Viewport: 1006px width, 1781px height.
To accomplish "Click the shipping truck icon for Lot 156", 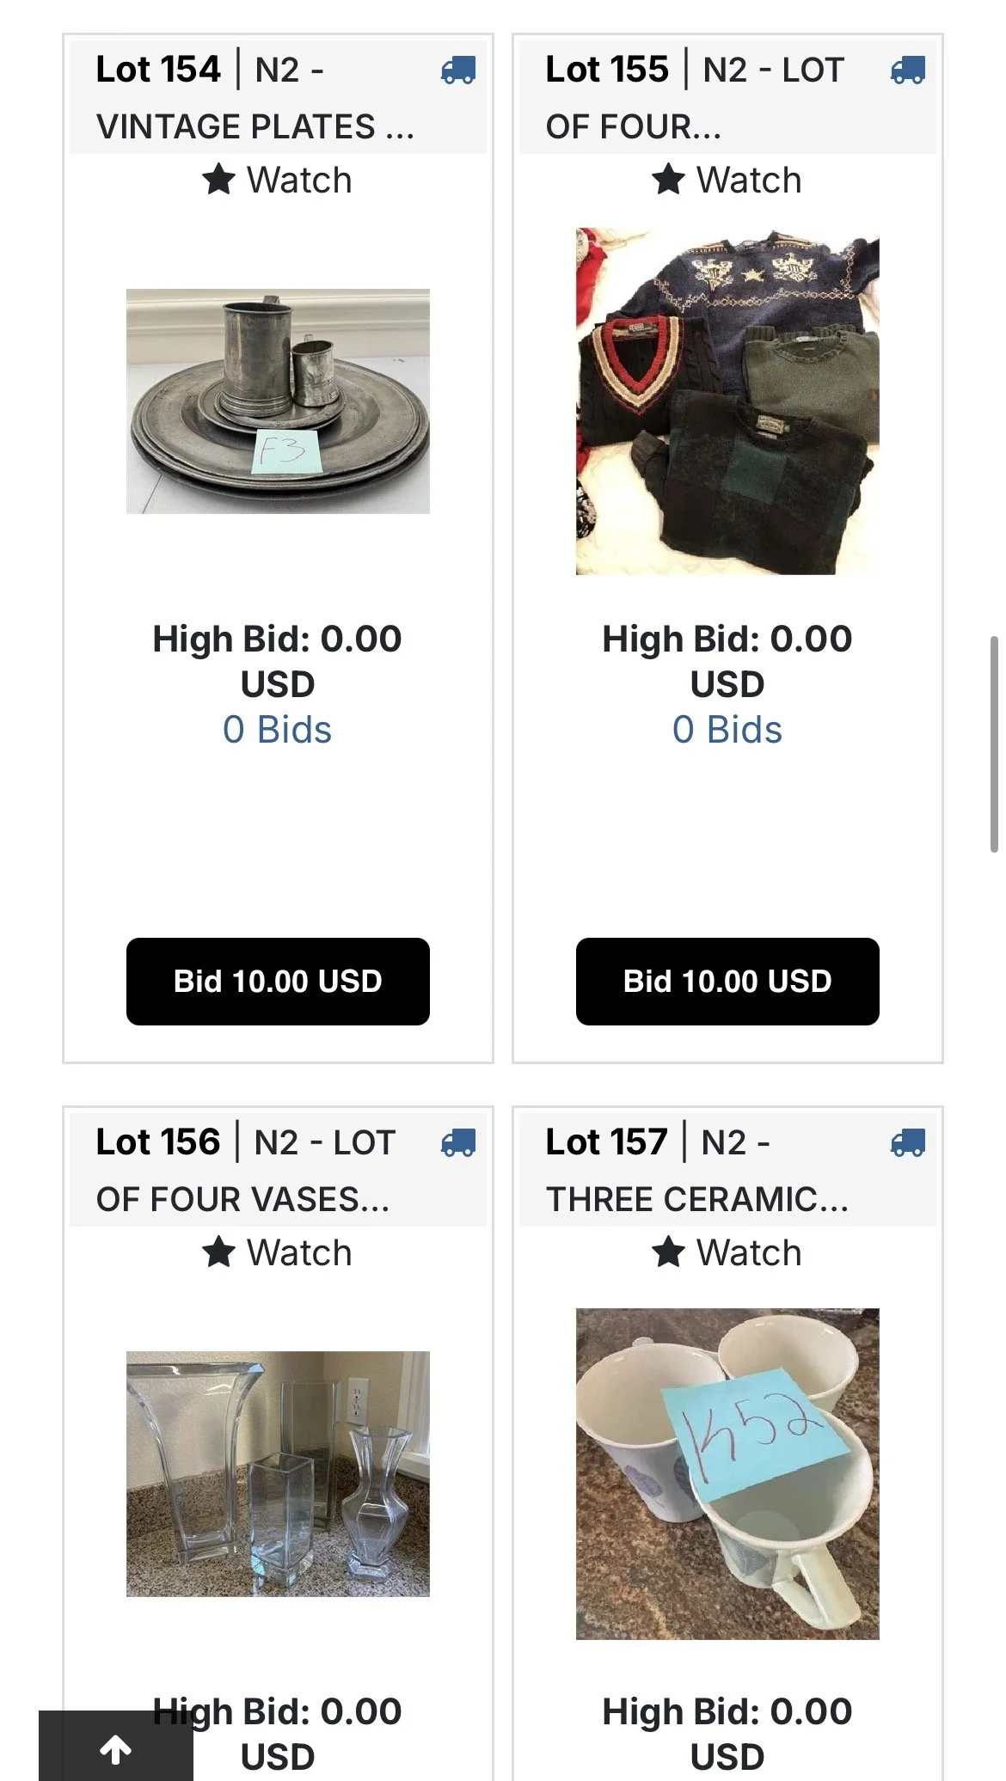I will tap(457, 1142).
